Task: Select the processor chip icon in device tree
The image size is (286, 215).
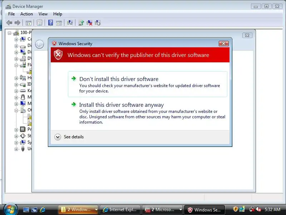Action: coord(23,129)
